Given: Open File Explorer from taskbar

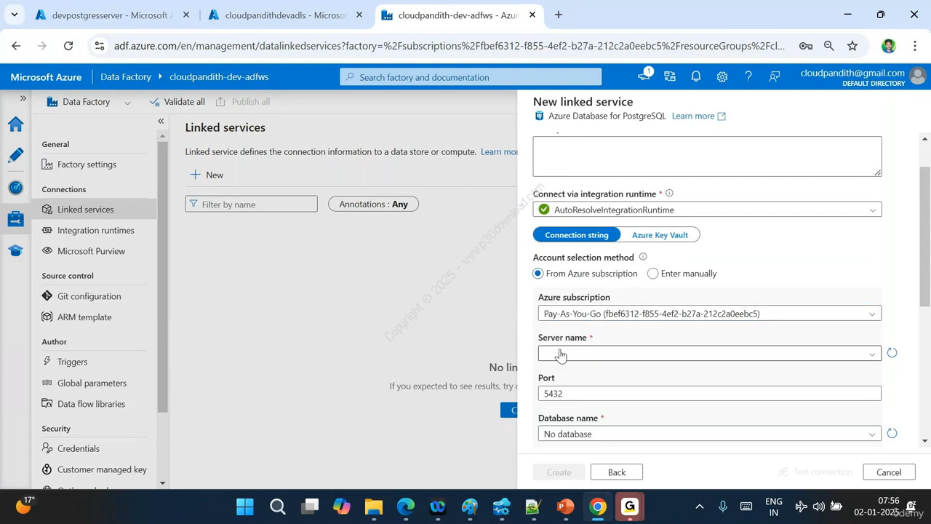Looking at the screenshot, I should click(374, 507).
